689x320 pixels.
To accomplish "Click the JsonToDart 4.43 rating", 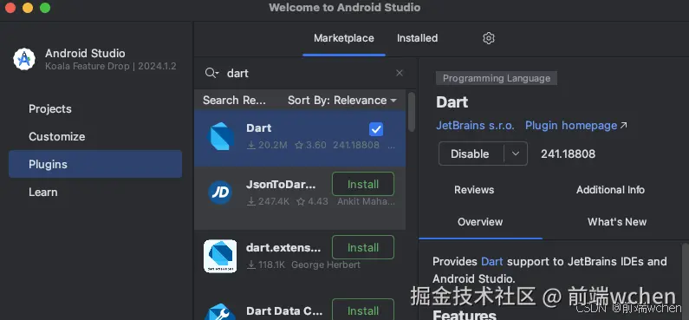I will point(312,202).
